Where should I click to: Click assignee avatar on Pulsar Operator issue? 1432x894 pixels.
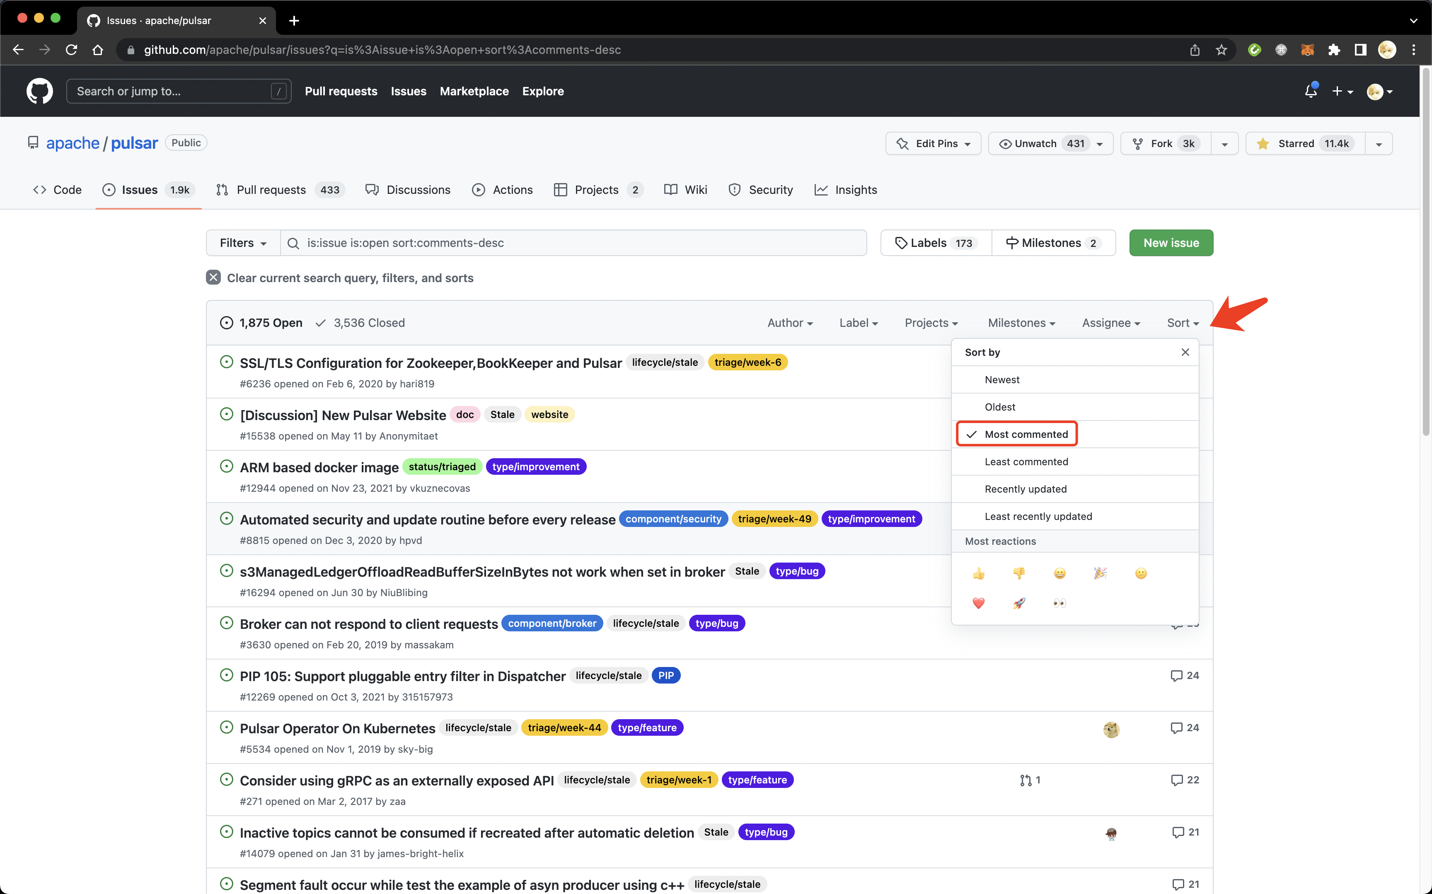point(1111,729)
